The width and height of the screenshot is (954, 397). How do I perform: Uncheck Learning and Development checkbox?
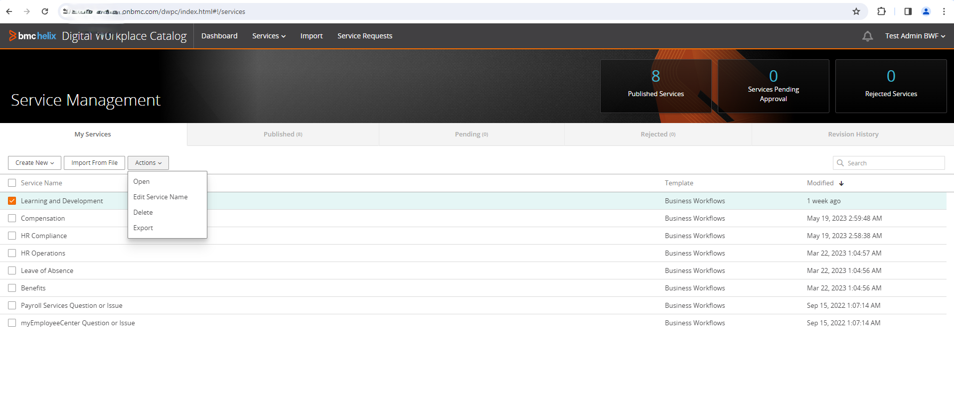click(x=12, y=201)
